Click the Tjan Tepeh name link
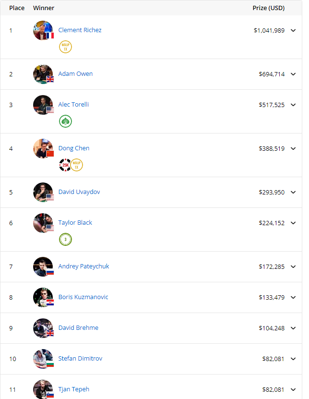Viewport: 309px width, 399px height. point(73,389)
